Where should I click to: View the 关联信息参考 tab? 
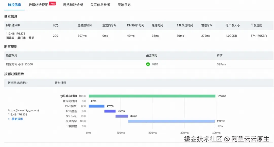click(x=100, y=4)
